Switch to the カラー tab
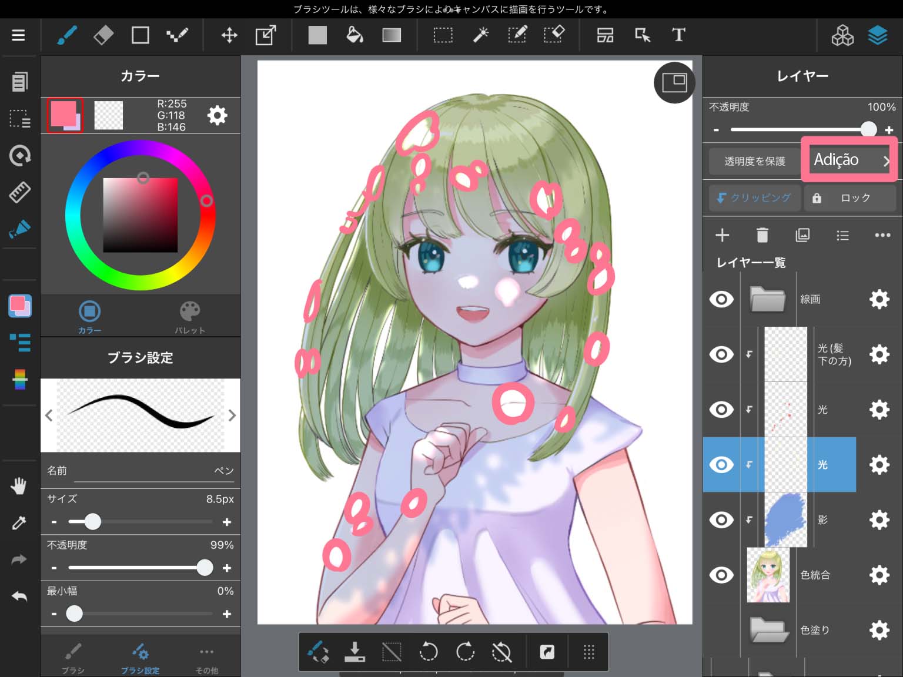 click(x=89, y=317)
